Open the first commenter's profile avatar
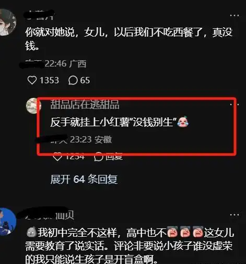 click(x=7, y=23)
